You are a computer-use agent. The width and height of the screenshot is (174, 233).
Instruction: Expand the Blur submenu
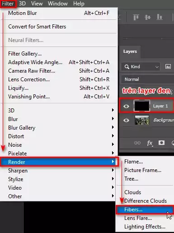point(59,119)
